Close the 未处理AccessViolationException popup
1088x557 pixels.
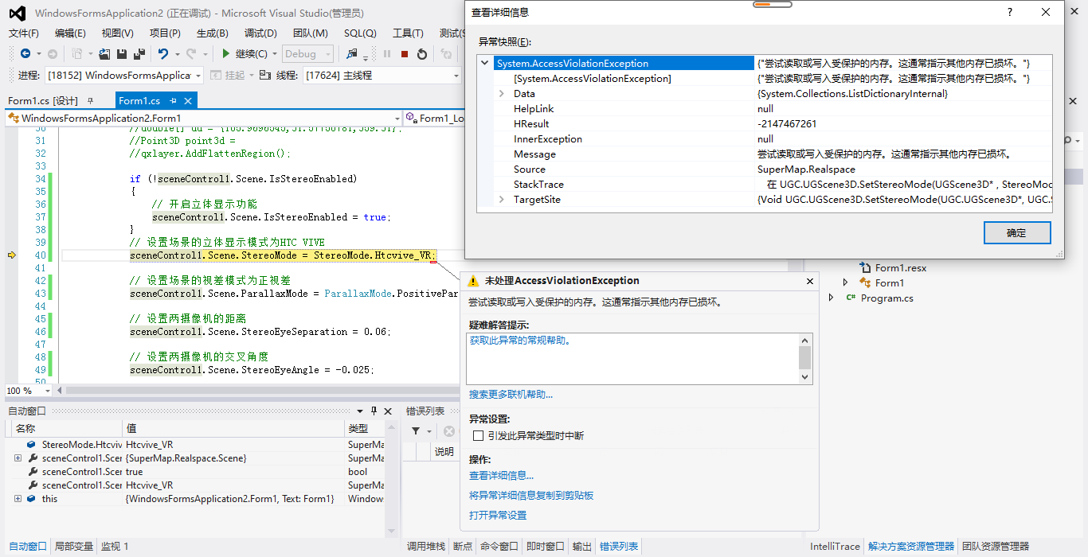pos(810,281)
